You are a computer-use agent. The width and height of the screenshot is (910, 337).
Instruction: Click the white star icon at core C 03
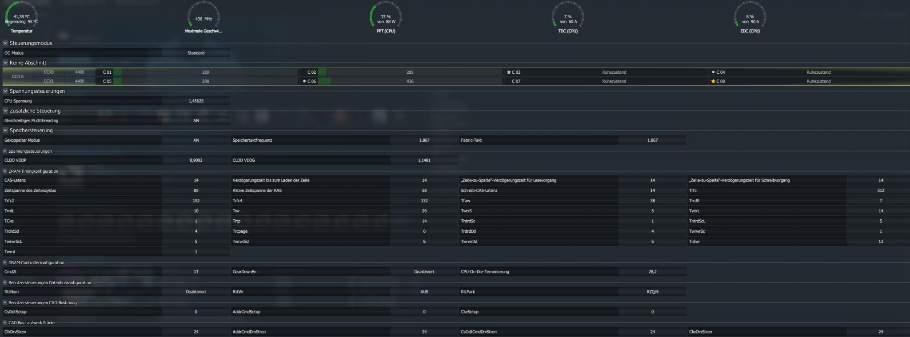click(x=508, y=72)
